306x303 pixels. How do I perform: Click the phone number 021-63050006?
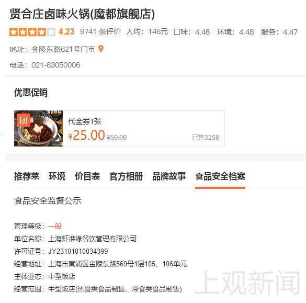pos(56,65)
